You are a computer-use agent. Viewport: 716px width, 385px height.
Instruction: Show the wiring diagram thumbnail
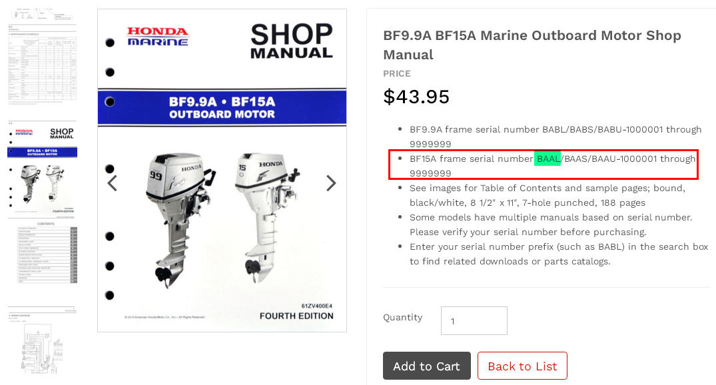coord(42,340)
